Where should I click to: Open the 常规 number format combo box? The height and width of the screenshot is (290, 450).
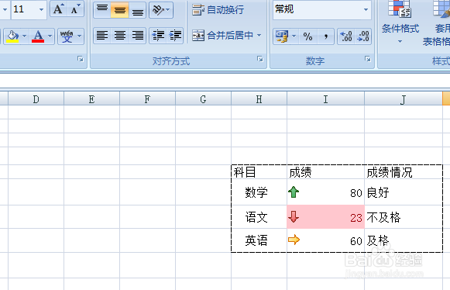click(322, 10)
